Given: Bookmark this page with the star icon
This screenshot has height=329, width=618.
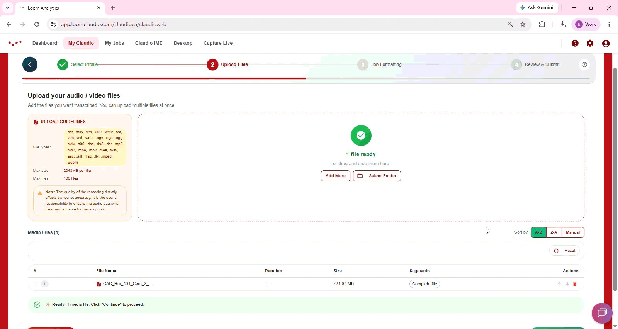Looking at the screenshot, I should (x=523, y=24).
